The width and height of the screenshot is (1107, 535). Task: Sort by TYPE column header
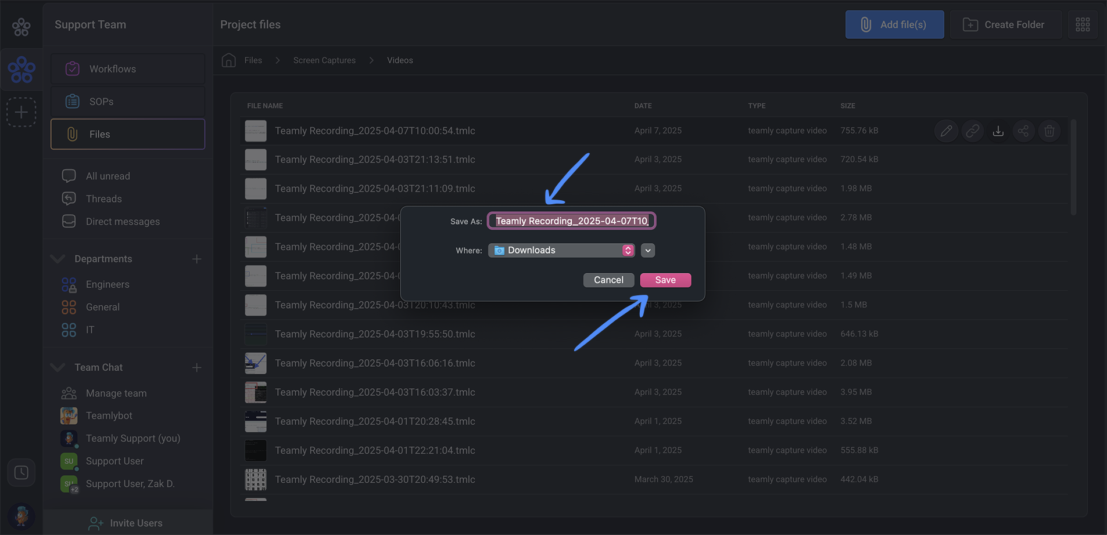tap(757, 106)
